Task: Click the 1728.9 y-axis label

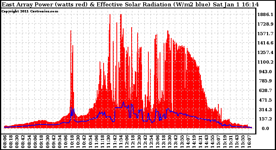Action: pyautogui.click(x=265, y=24)
